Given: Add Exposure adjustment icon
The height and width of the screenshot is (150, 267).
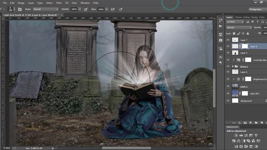Looking at the screenshot, I should (251, 135).
